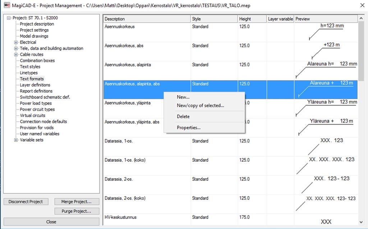Click the list scroll down arrow
The width and height of the screenshot is (368, 229).
coord(361,222)
